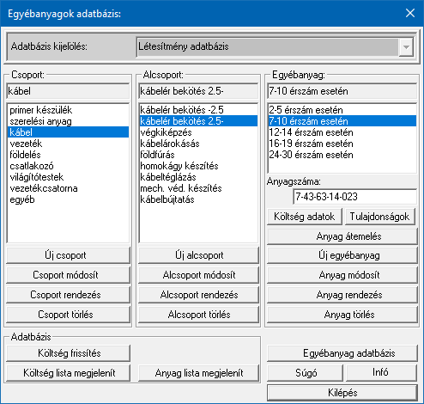The width and height of the screenshot is (424, 404).
Task: Open the Adatbázis kijelölés dropdown arrow
Action: (406, 47)
